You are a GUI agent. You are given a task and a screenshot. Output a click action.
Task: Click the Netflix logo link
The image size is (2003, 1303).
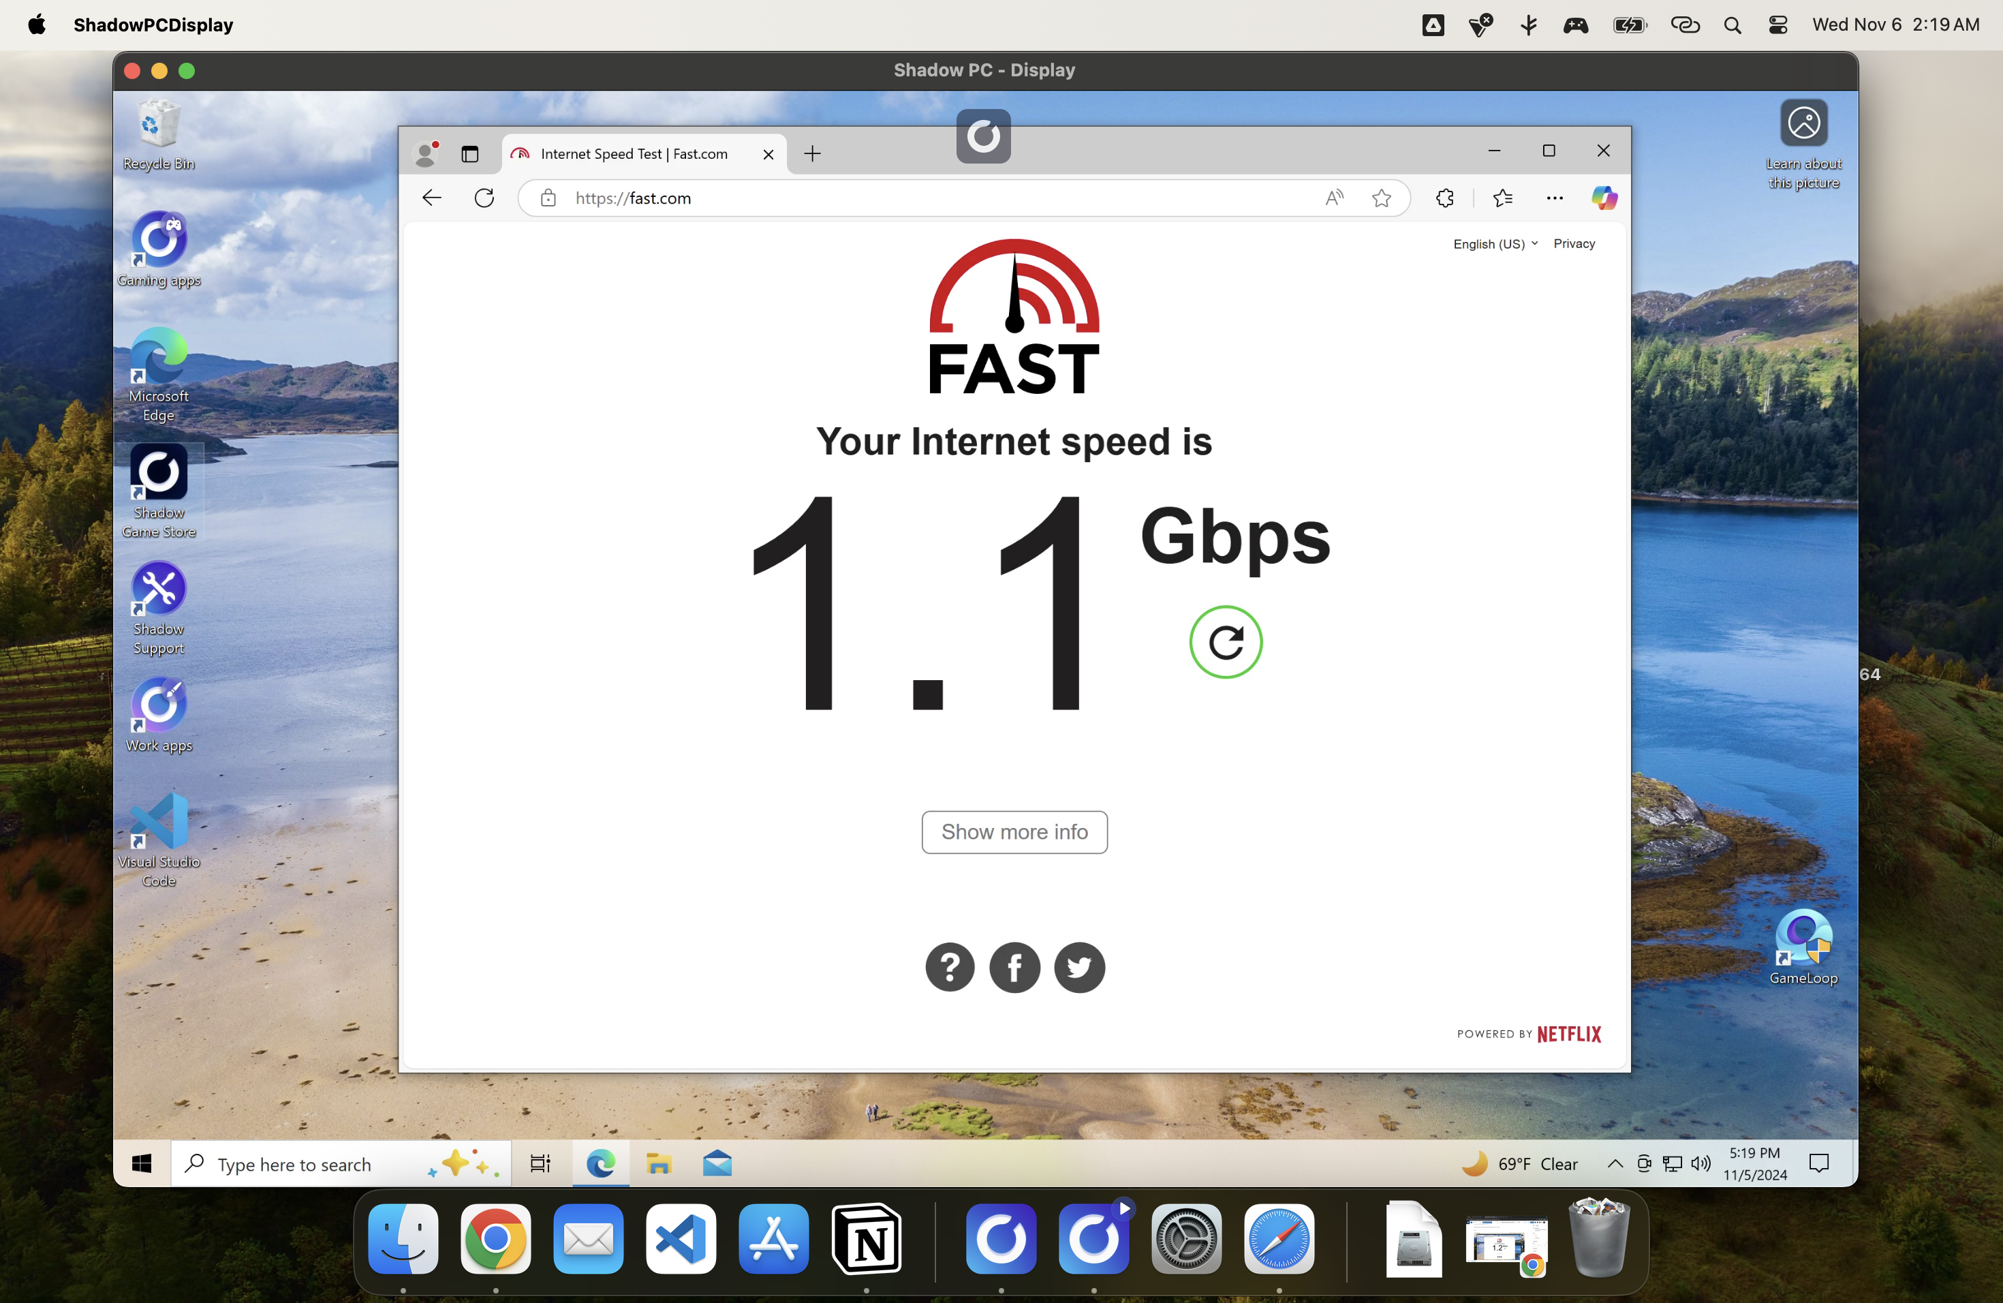tap(1569, 1034)
